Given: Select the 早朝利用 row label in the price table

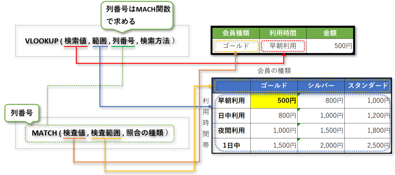Looking at the screenshot, I should coord(231,101).
